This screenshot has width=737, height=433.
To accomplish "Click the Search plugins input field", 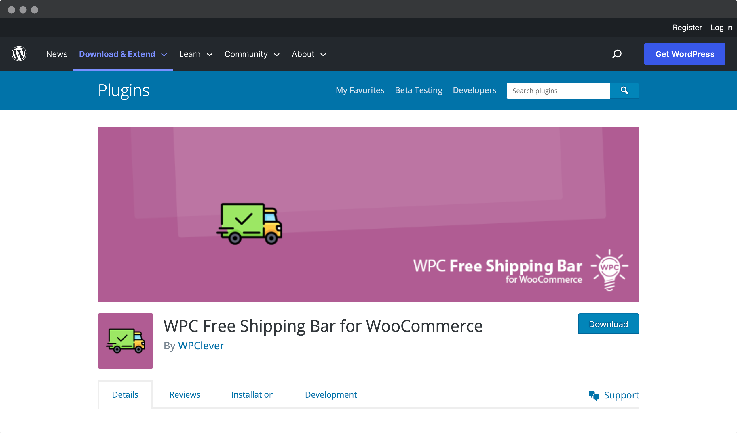I will pos(559,91).
